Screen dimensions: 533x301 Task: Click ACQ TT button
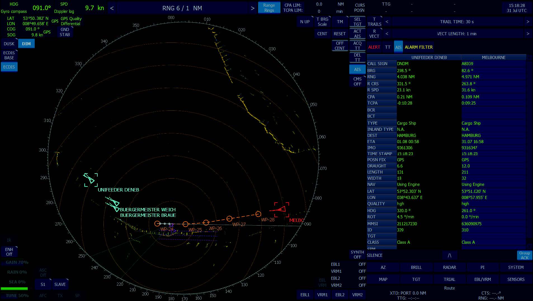click(357, 46)
